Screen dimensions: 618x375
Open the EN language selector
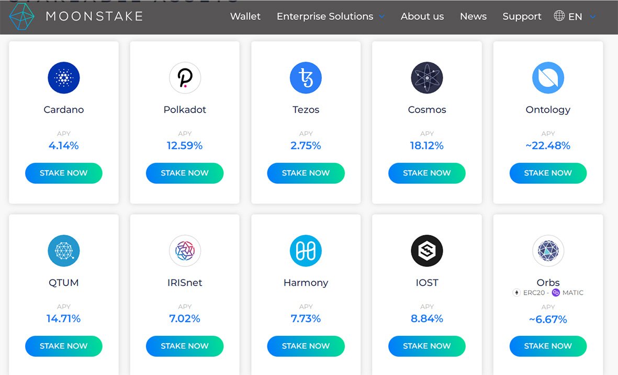coord(575,17)
